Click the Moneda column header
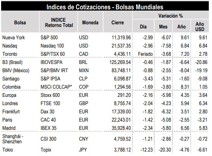The width and height of the screenshot is (212, 156). pyautogui.click(x=90, y=22)
